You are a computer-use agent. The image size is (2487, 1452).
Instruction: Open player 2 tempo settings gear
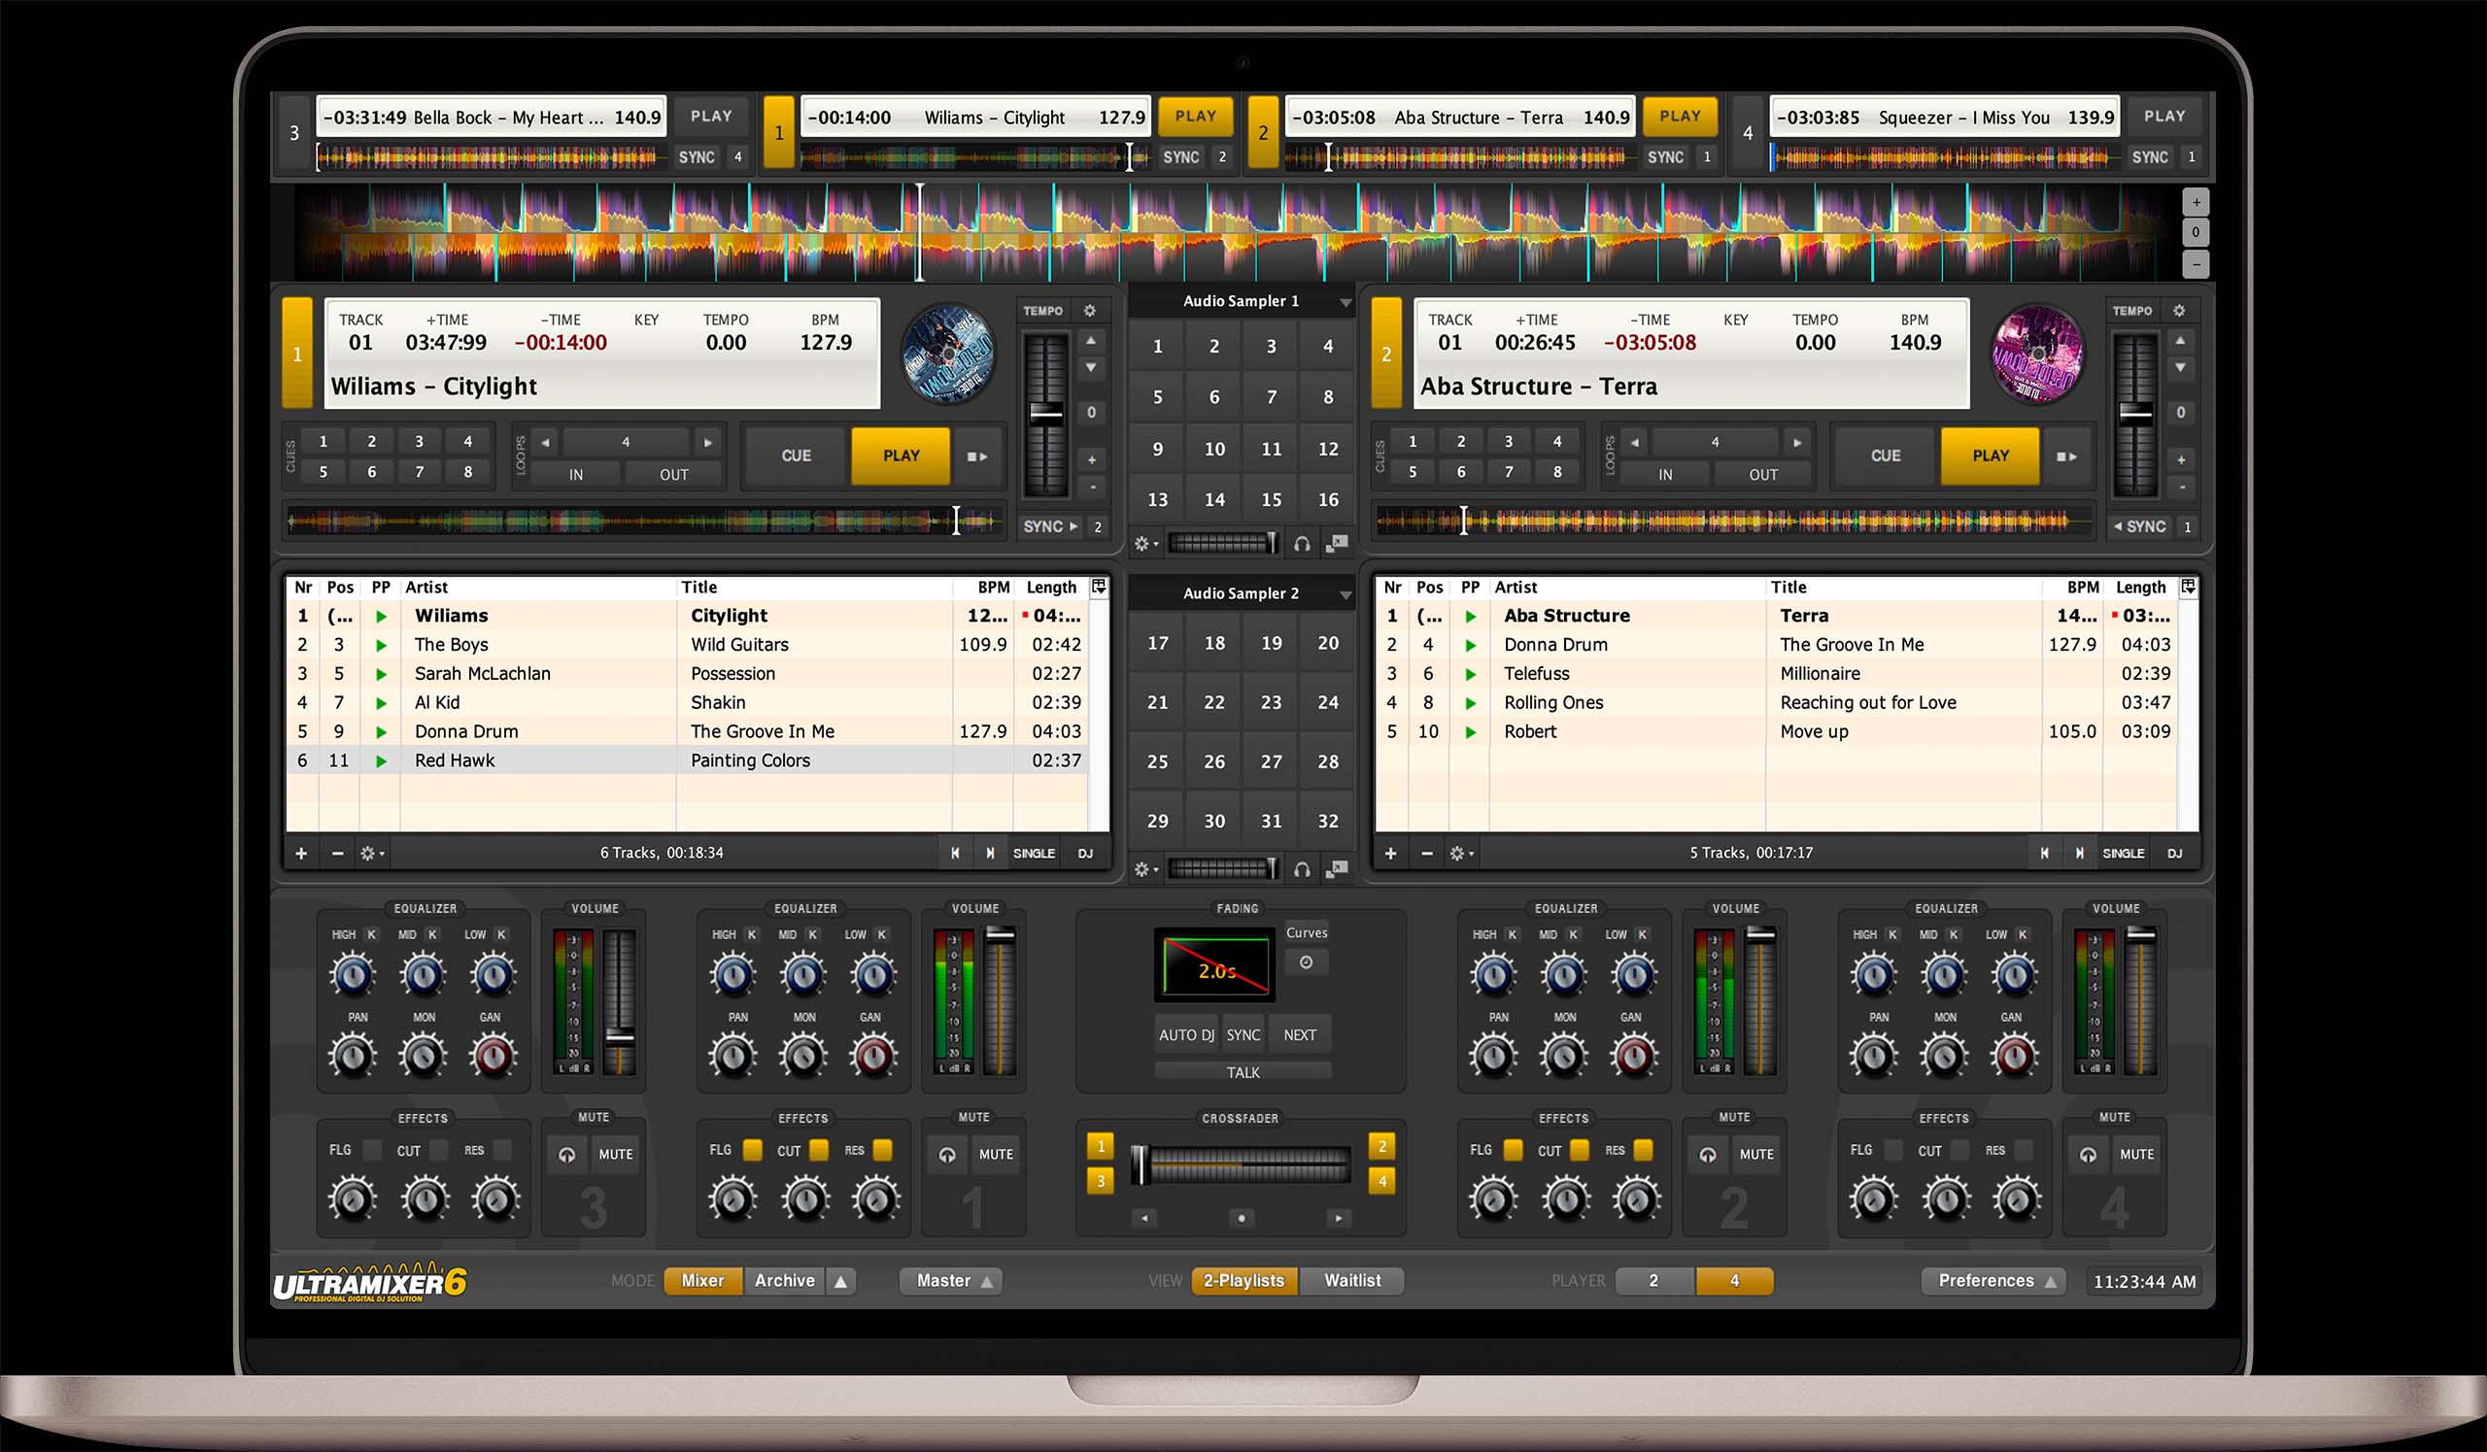[2181, 310]
